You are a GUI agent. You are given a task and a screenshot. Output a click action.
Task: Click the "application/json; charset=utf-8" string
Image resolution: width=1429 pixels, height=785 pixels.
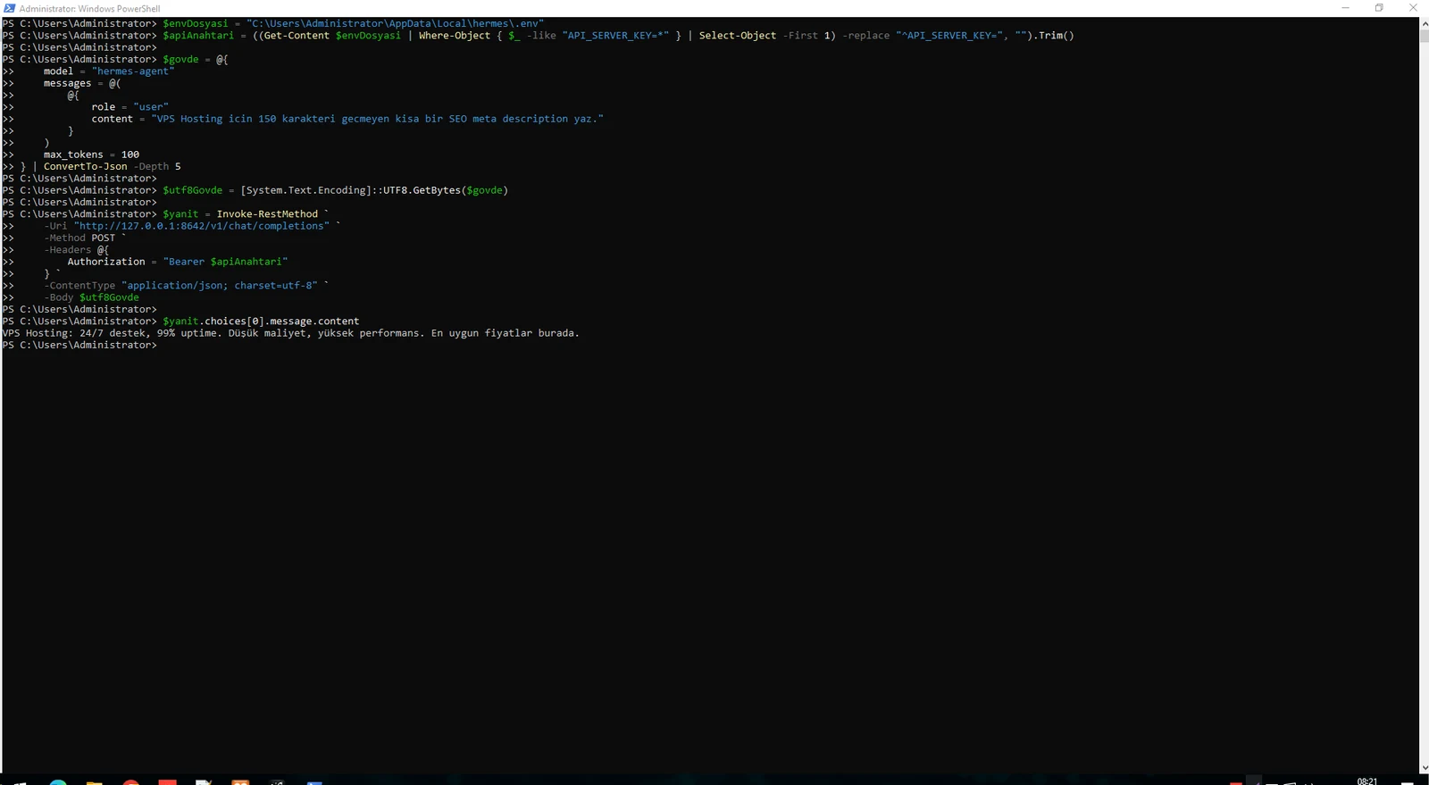(x=220, y=286)
